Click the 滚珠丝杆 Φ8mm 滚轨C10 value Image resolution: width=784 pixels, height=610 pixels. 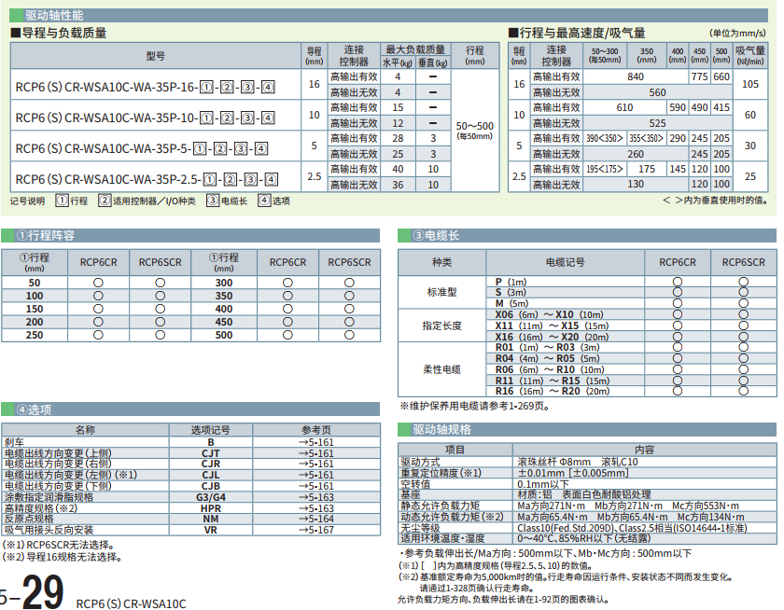pos(578,462)
